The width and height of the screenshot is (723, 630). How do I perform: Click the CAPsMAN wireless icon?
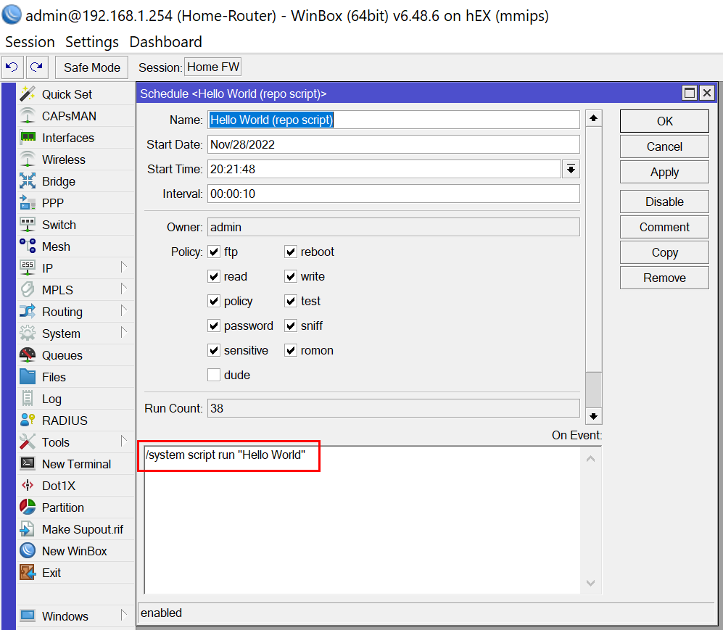28,116
